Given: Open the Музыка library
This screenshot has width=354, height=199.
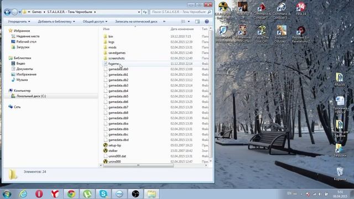Looking at the screenshot, I should coord(22,80).
